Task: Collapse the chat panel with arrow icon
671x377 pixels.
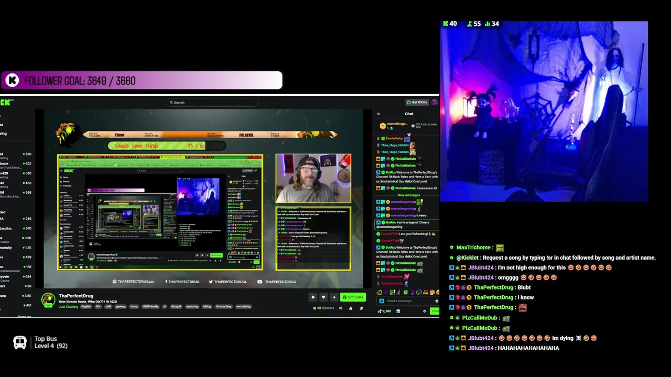Action: pos(378,114)
